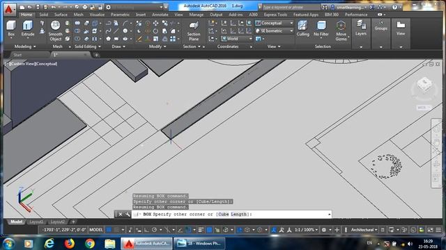Click the Array tool in Modify panel

[x=173, y=39]
